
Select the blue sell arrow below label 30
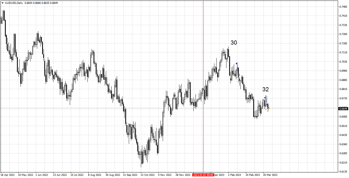(x=237, y=63)
